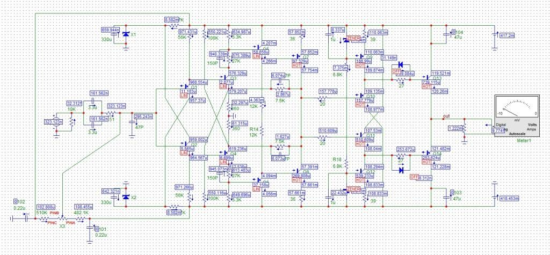Select the 417.2m battery symbol
This screenshot has height=255, width=550.
pos(494,35)
